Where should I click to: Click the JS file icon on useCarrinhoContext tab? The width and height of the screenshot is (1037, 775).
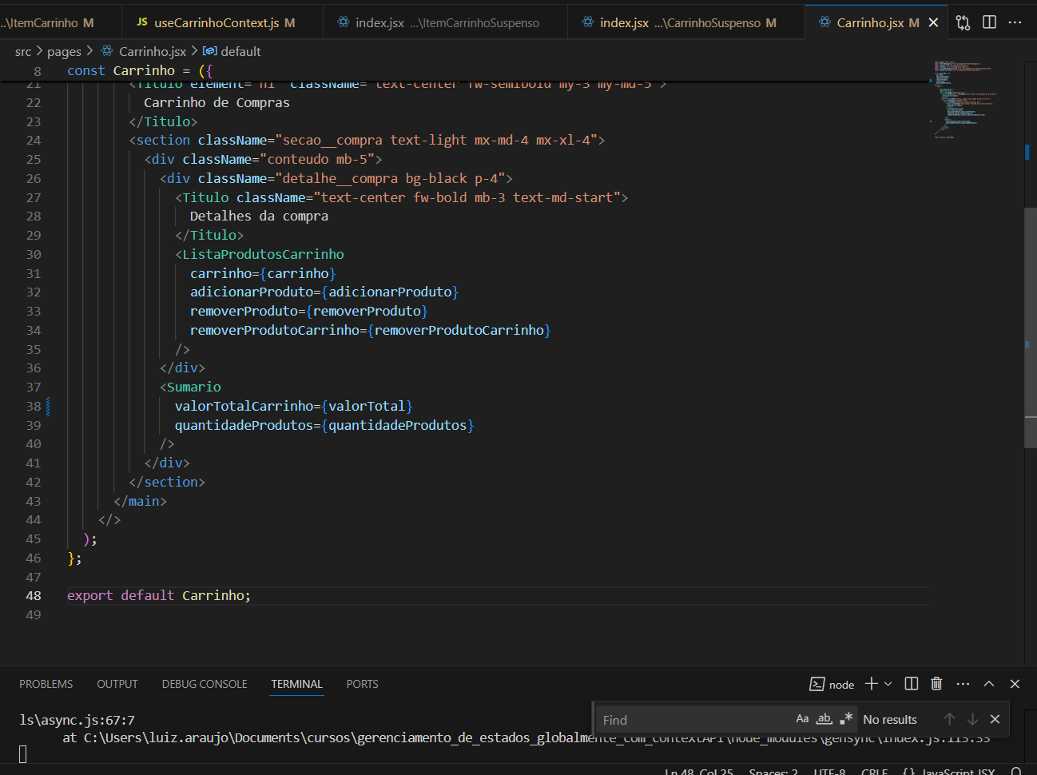pos(142,22)
